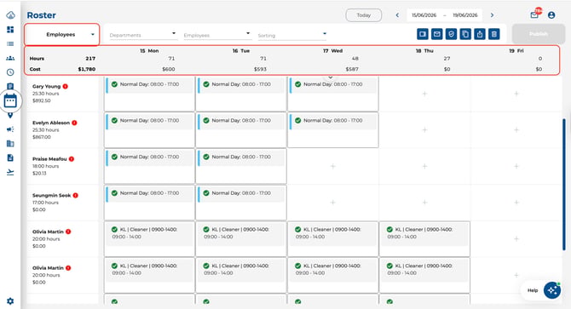Open Gary Young's Wednesday Normal Day shift
571x309 pixels.
click(x=333, y=85)
